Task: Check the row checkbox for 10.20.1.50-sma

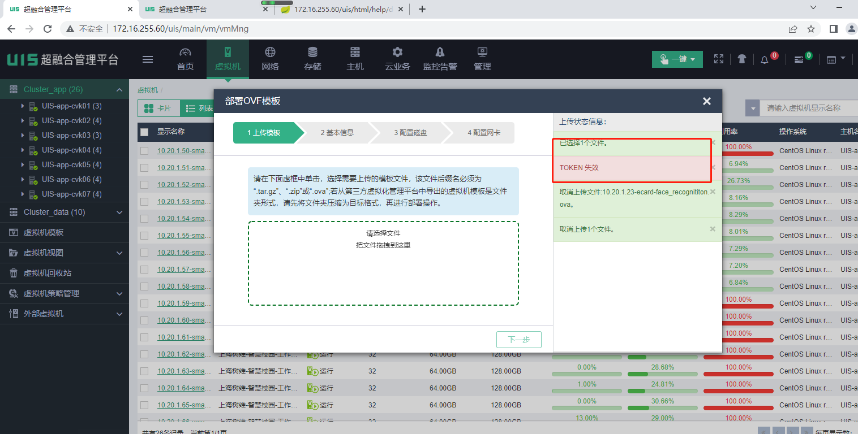Action: 144,151
